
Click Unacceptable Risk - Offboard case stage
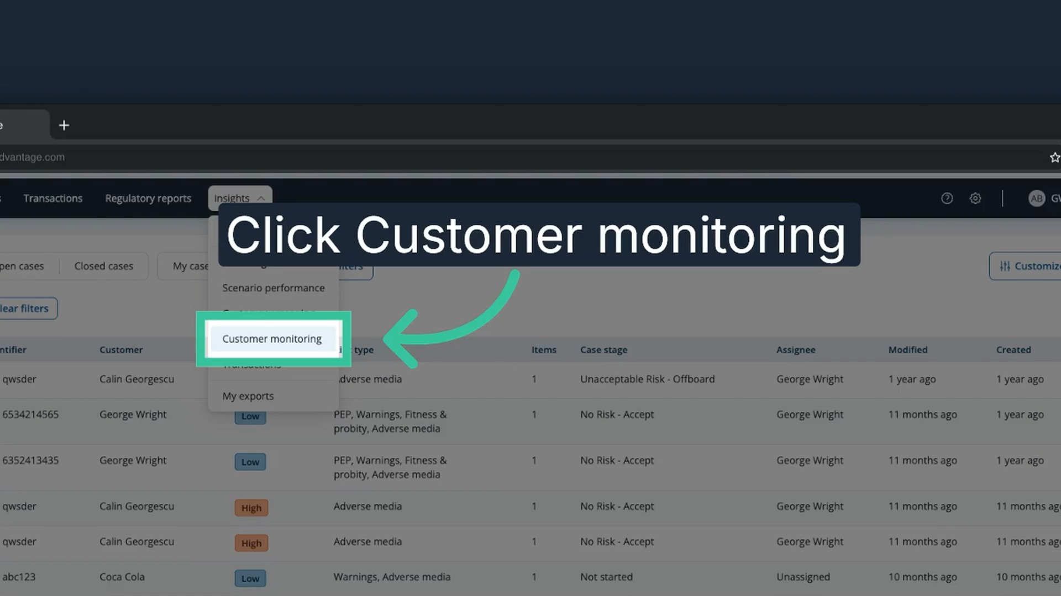(x=648, y=379)
